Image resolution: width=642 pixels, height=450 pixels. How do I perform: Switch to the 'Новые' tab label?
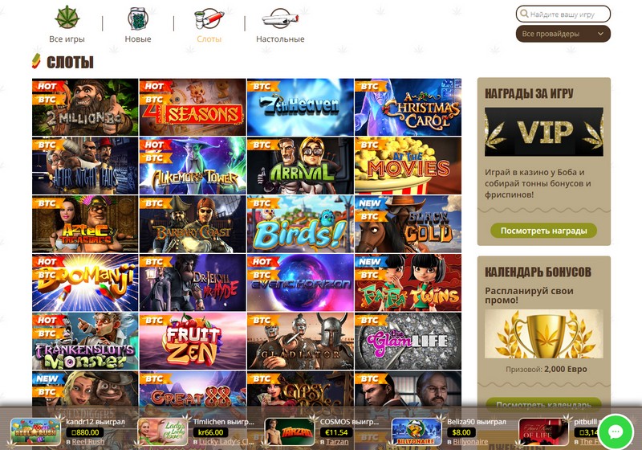pyautogui.click(x=138, y=39)
